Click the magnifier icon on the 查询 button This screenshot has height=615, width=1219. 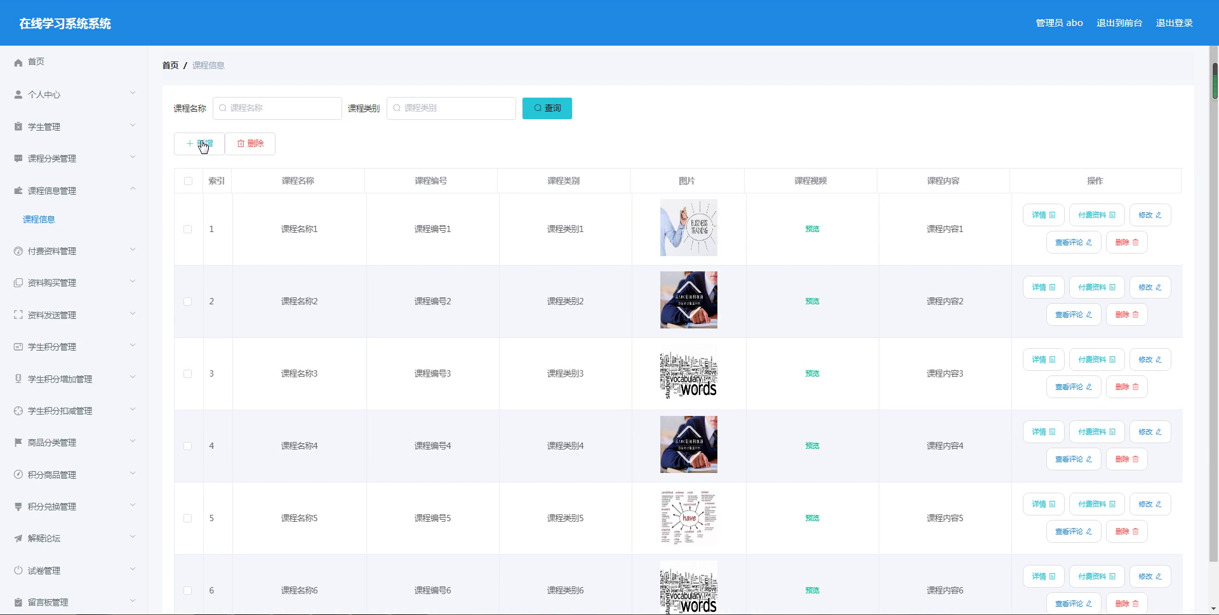pyautogui.click(x=538, y=108)
